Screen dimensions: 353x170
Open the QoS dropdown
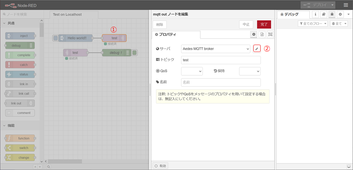(x=192, y=71)
